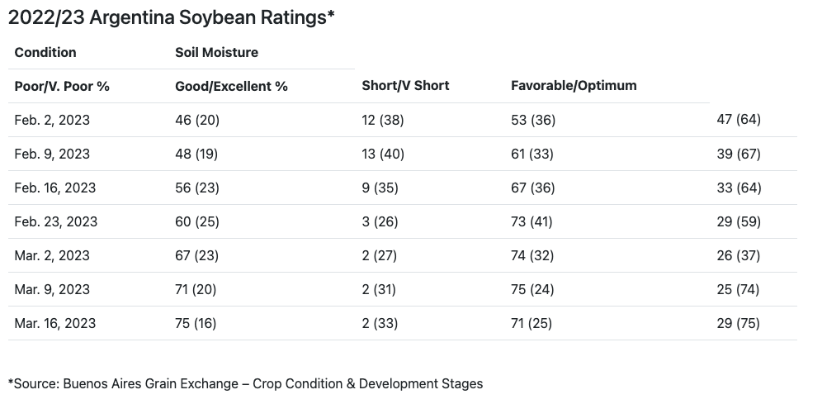Click the "Feb. 9, 2023" row label
822x404 pixels.
coord(52,154)
